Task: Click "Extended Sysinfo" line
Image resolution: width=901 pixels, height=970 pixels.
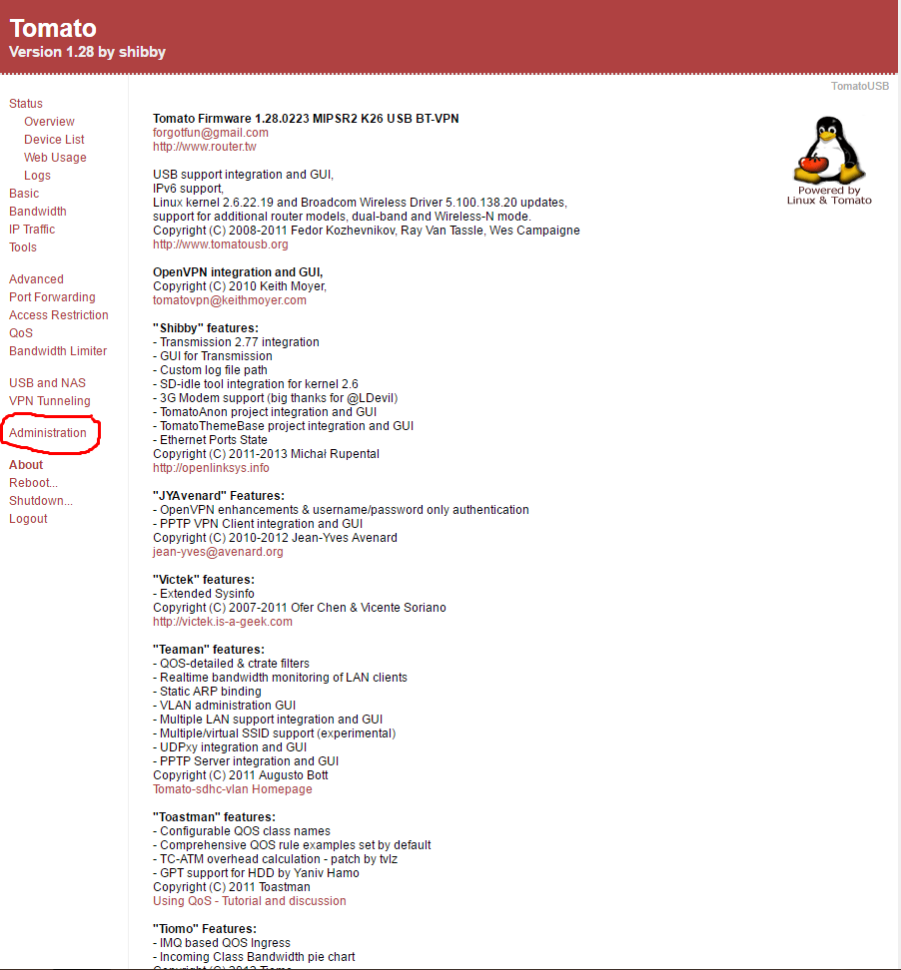Action: pyautogui.click(x=204, y=594)
